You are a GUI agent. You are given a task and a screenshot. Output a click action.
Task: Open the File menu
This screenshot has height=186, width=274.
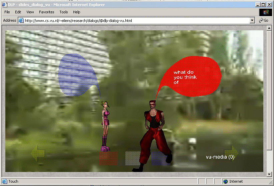[x=7, y=12]
